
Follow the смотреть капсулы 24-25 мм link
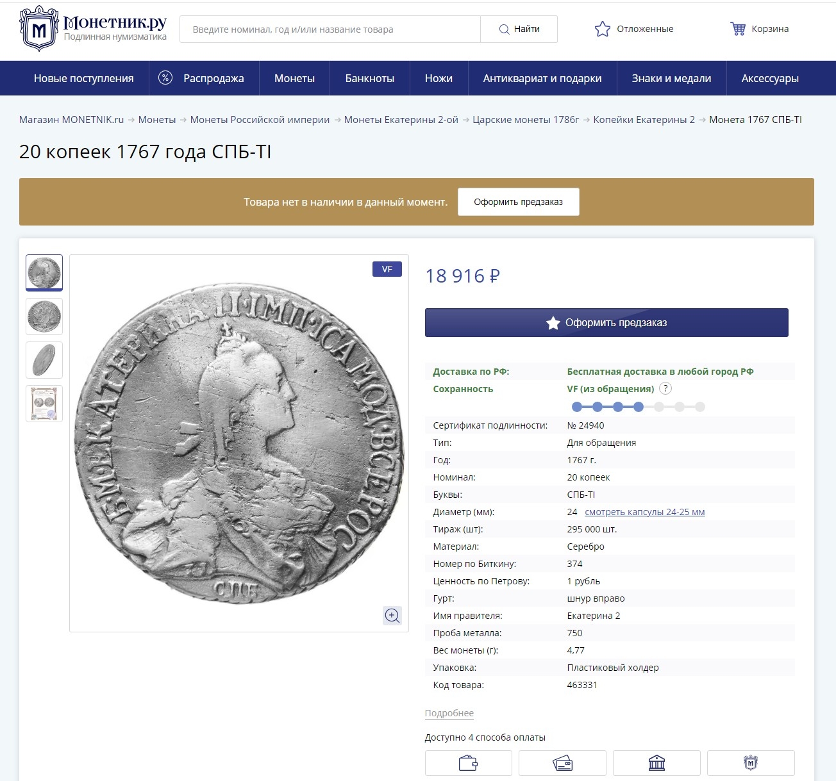point(644,512)
